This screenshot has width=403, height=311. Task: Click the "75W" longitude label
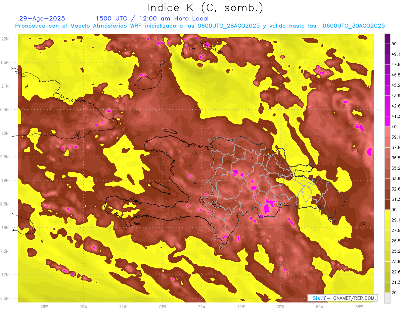coord(84,307)
